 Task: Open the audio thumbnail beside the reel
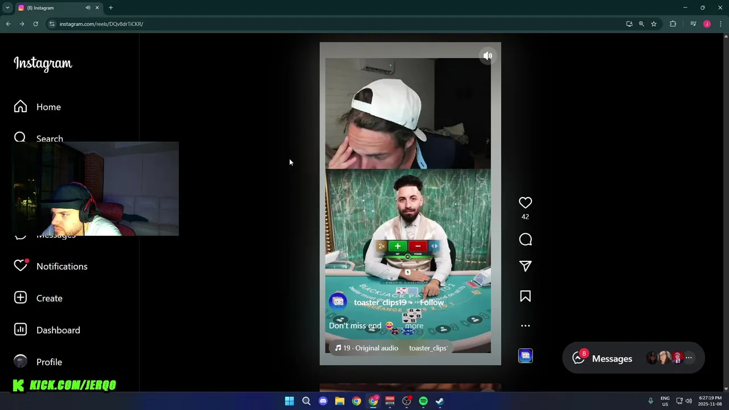click(x=525, y=356)
